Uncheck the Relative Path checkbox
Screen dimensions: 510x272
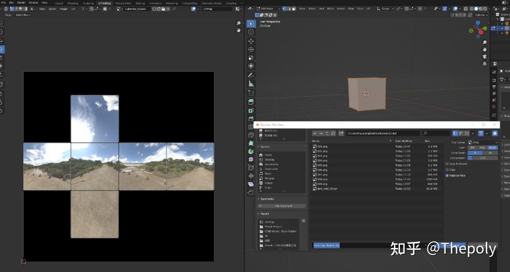click(447, 175)
